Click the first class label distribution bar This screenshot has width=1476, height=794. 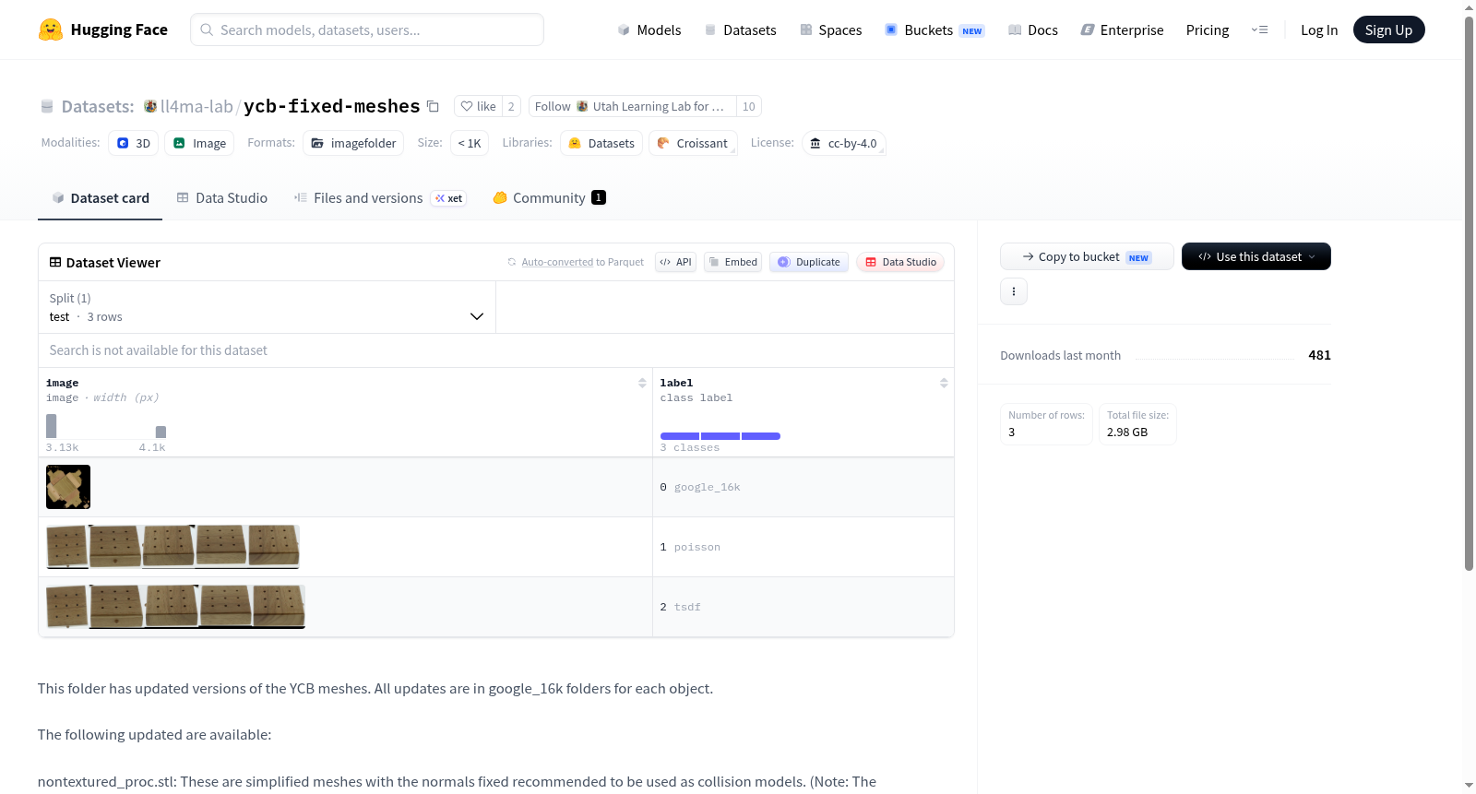point(680,436)
